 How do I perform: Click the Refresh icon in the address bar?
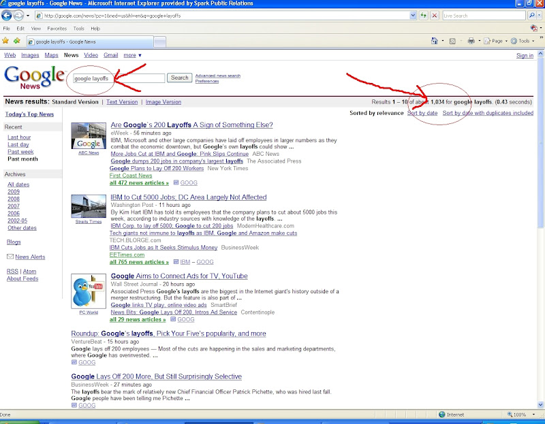(423, 16)
